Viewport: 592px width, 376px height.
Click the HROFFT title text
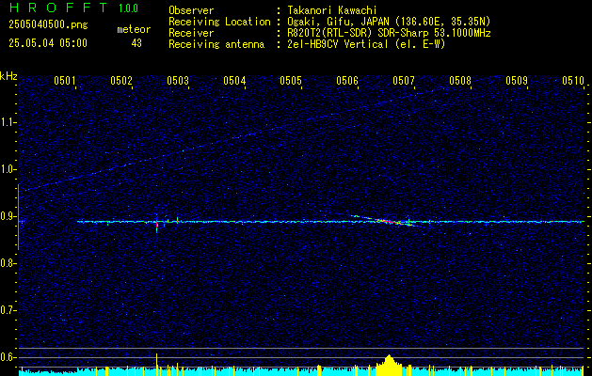pos(58,8)
